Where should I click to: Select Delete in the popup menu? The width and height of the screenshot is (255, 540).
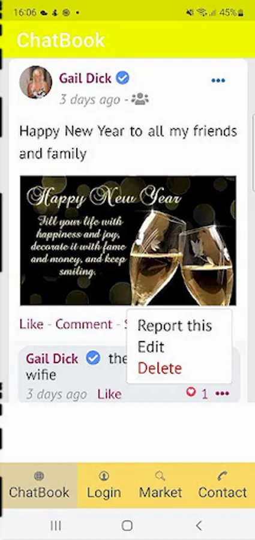[x=160, y=368]
